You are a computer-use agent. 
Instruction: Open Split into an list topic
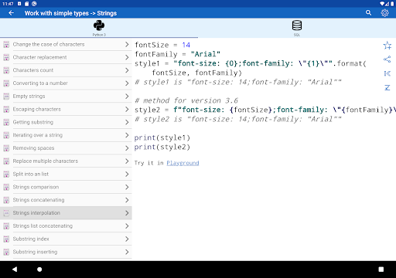coord(66,174)
